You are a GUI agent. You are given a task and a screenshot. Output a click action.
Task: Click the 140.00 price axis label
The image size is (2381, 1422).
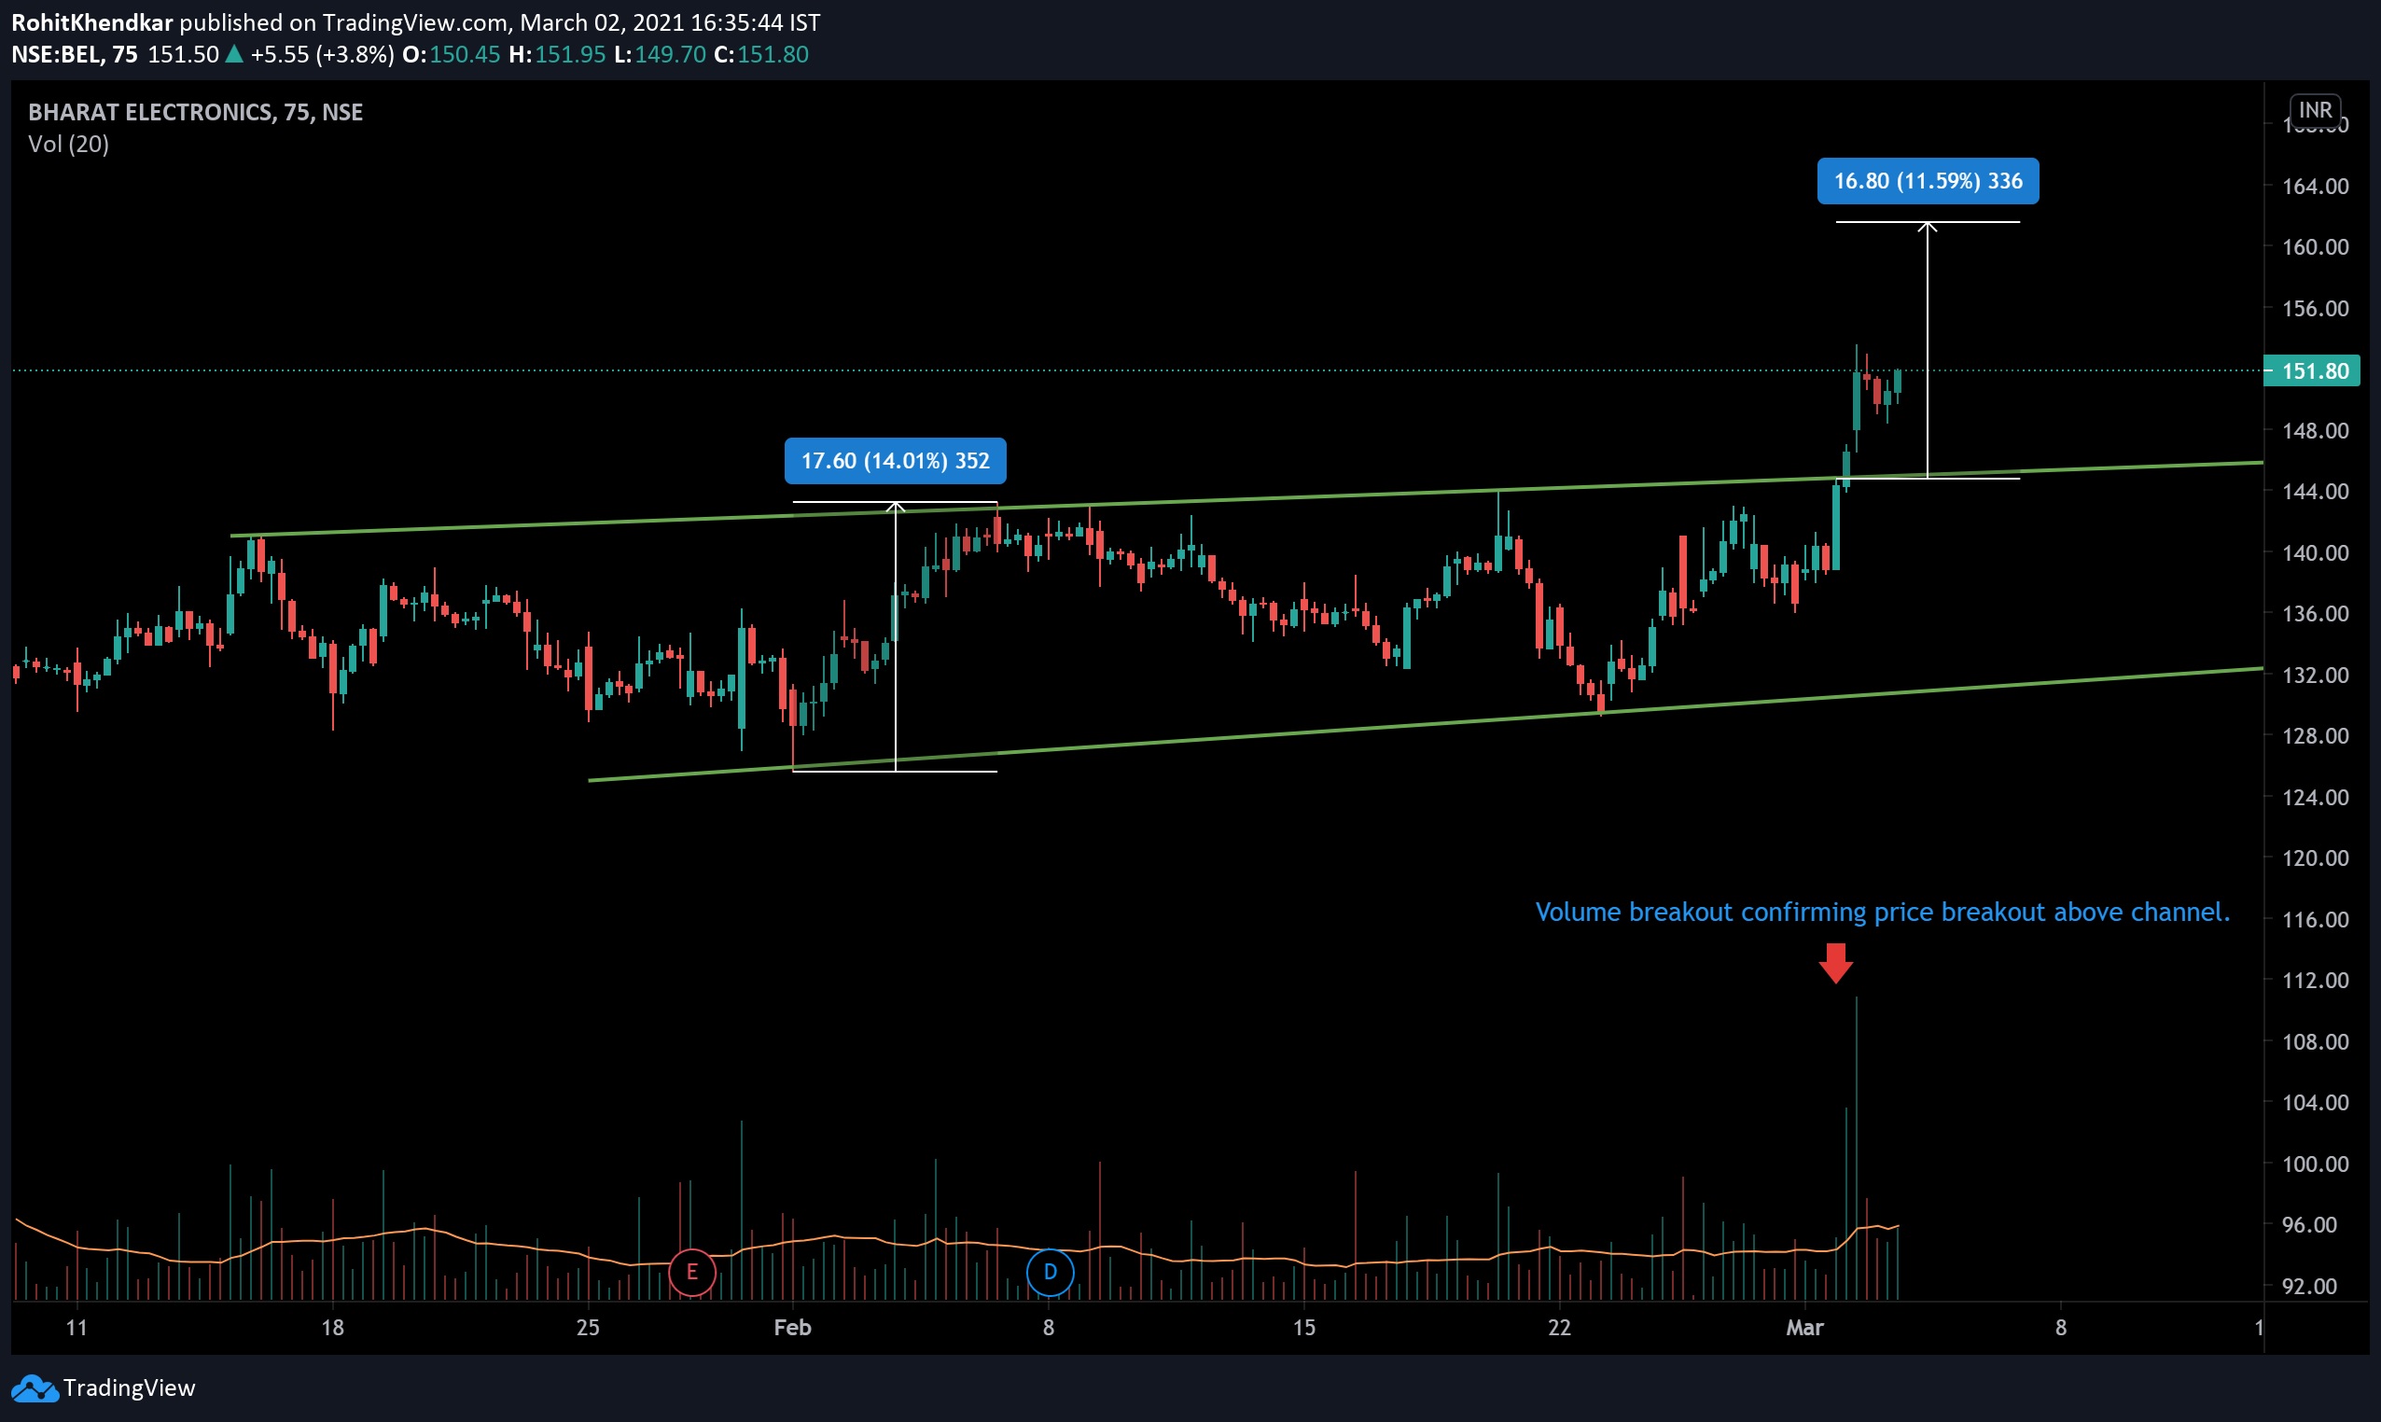[2315, 553]
